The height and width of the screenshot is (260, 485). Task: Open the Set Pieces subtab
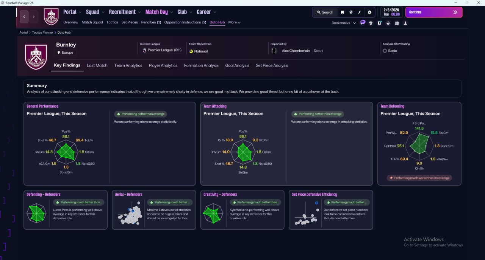click(130, 22)
